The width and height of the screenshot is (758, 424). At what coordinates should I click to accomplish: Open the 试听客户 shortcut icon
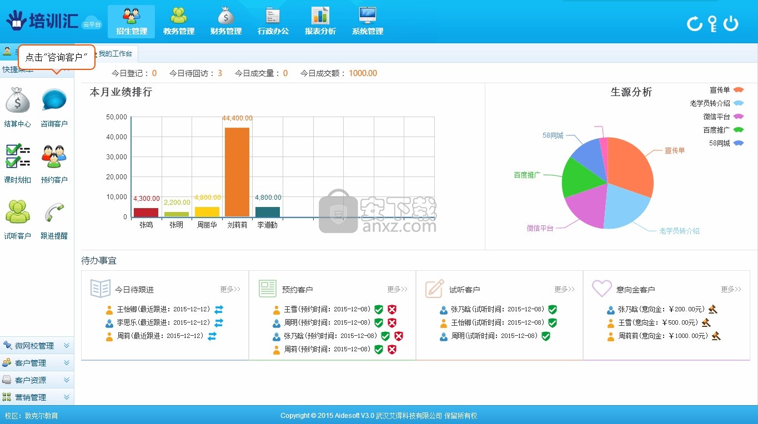[17, 213]
